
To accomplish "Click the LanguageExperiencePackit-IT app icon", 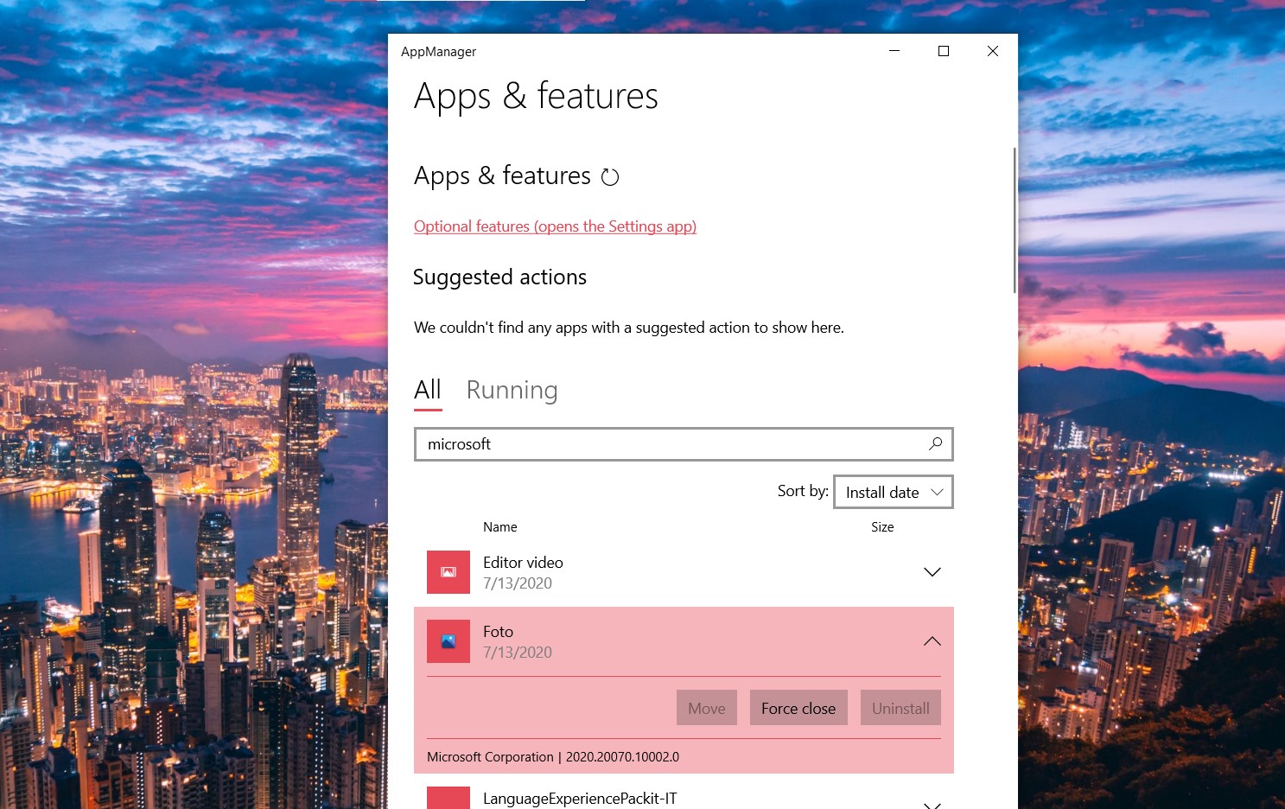I will click(x=448, y=798).
